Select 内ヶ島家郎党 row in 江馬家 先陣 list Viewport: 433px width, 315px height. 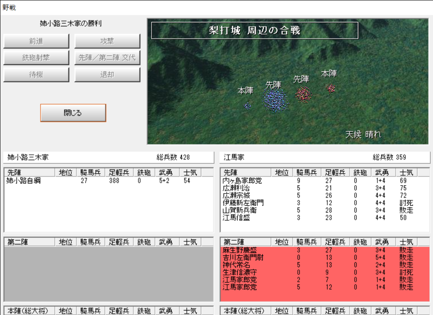(x=242, y=181)
